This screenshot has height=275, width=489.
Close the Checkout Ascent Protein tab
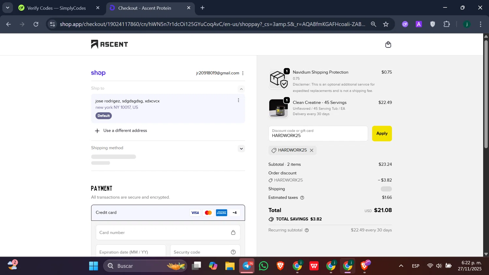[x=188, y=8]
